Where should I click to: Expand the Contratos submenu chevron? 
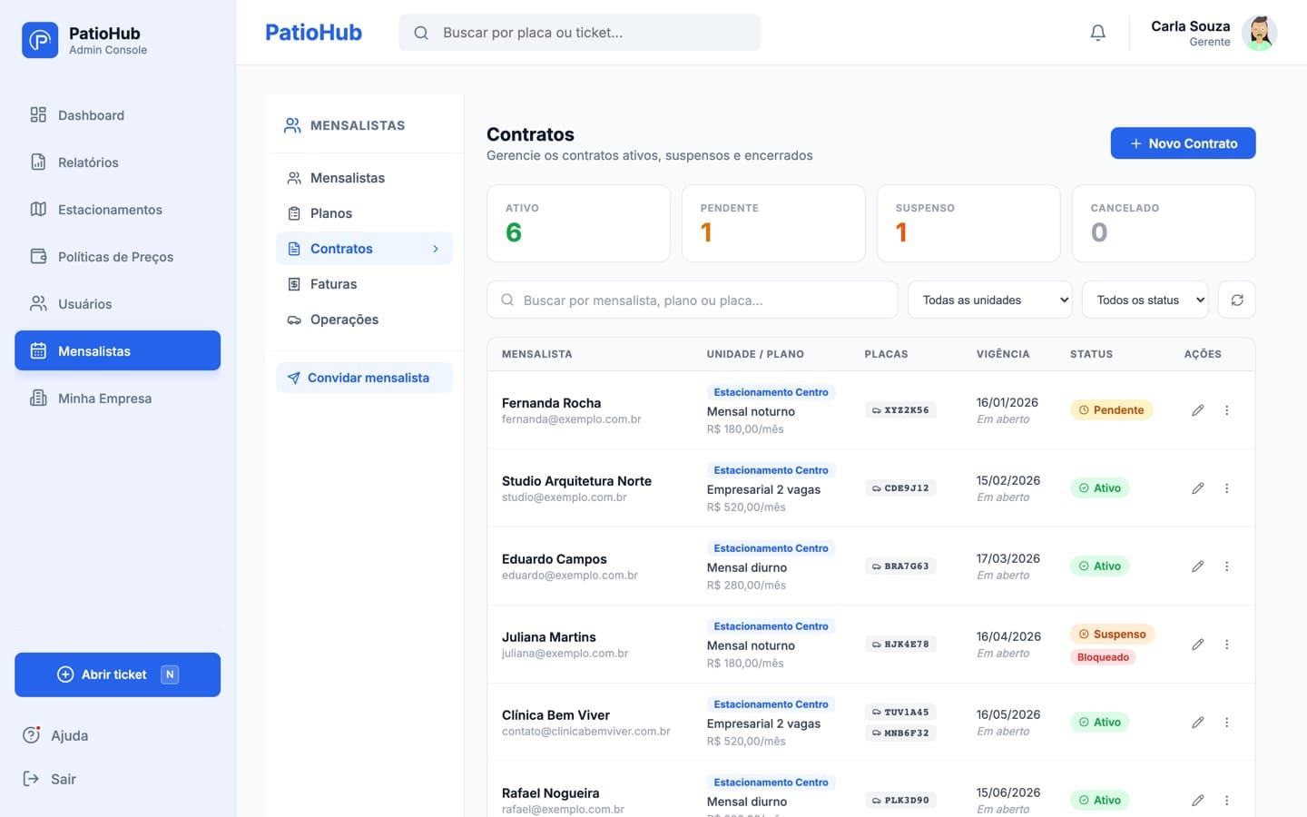pos(436,249)
